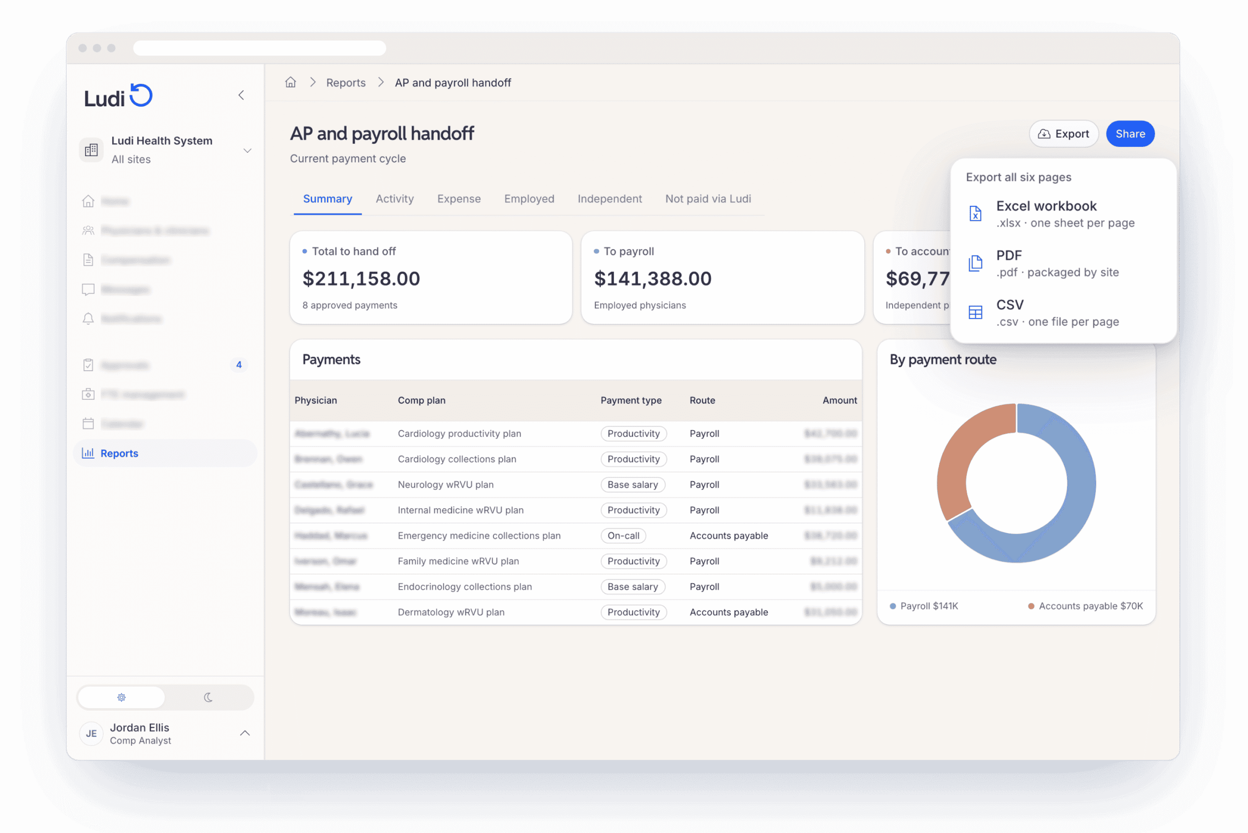The image size is (1248, 833).
Task: Expand the Ludi Health System site selector
Action: pyautogui.click(x=248, y=150)
